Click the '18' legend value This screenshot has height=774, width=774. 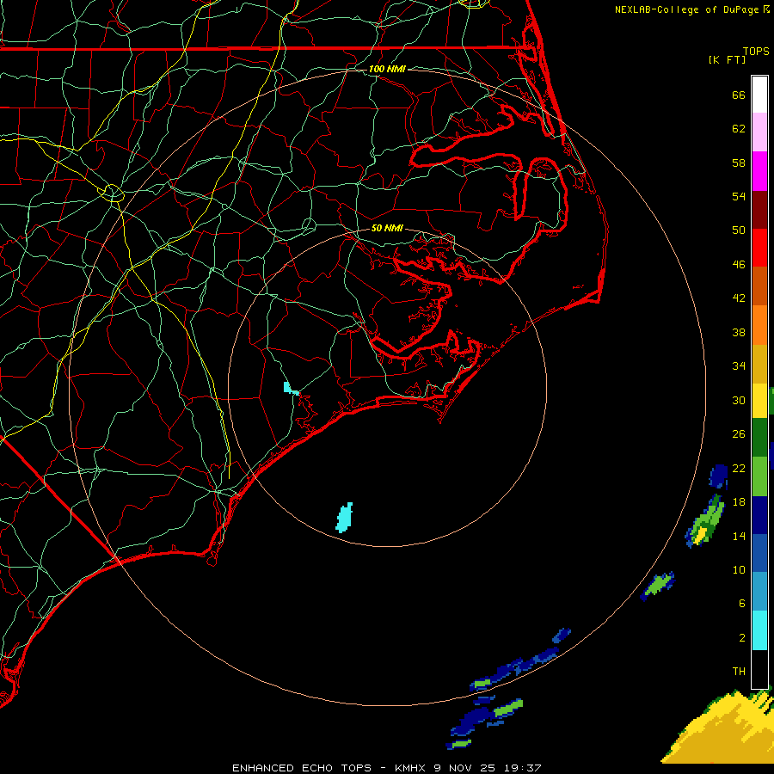pyautogui.click(x=739, y=502)
